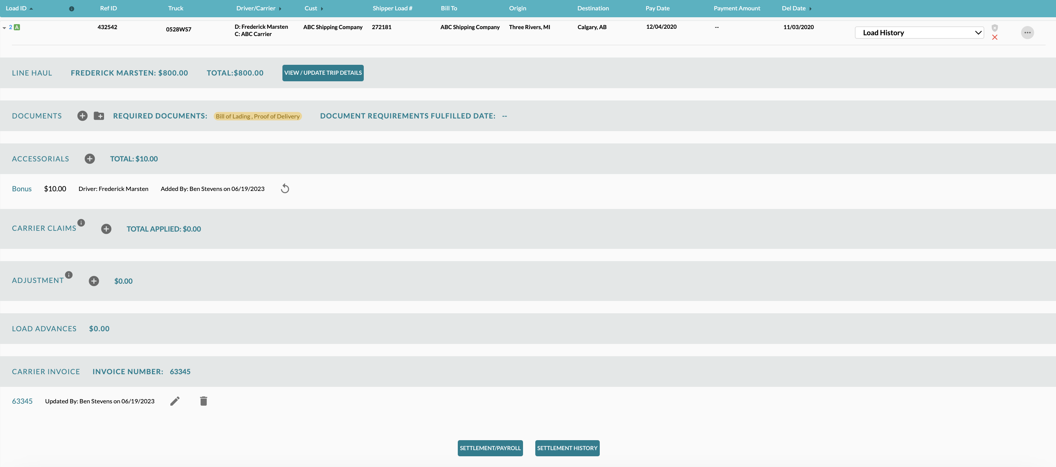This screenshot has width=1056, height=467.
Task: Click the Line Haul TOTAL:$800.00 text
Action: (x=235, y=73)
